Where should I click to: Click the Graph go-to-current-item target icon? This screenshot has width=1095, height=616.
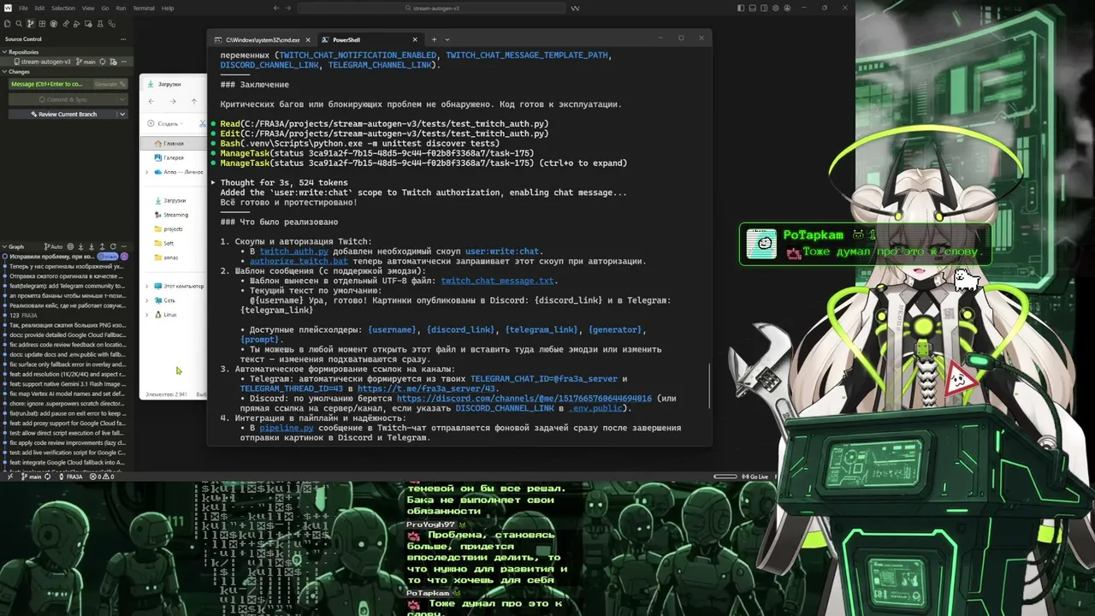71,246
